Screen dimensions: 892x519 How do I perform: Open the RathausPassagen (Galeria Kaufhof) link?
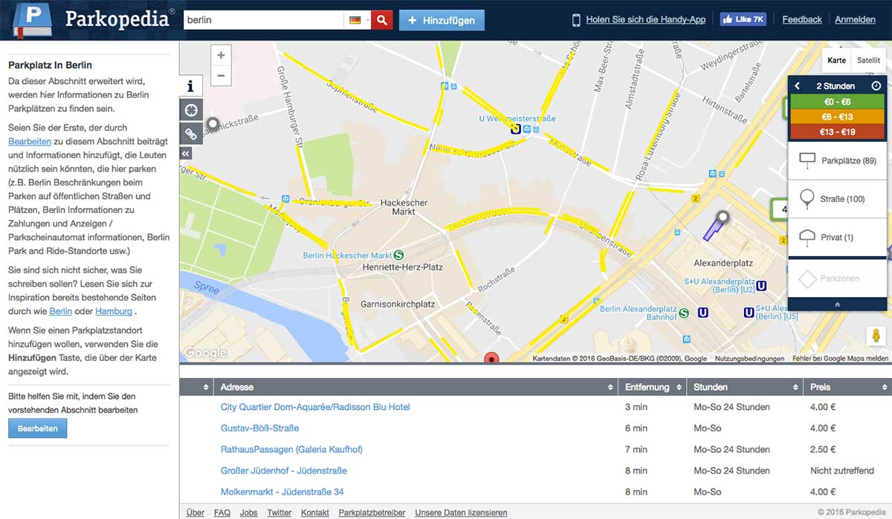(x=291, y=449)
